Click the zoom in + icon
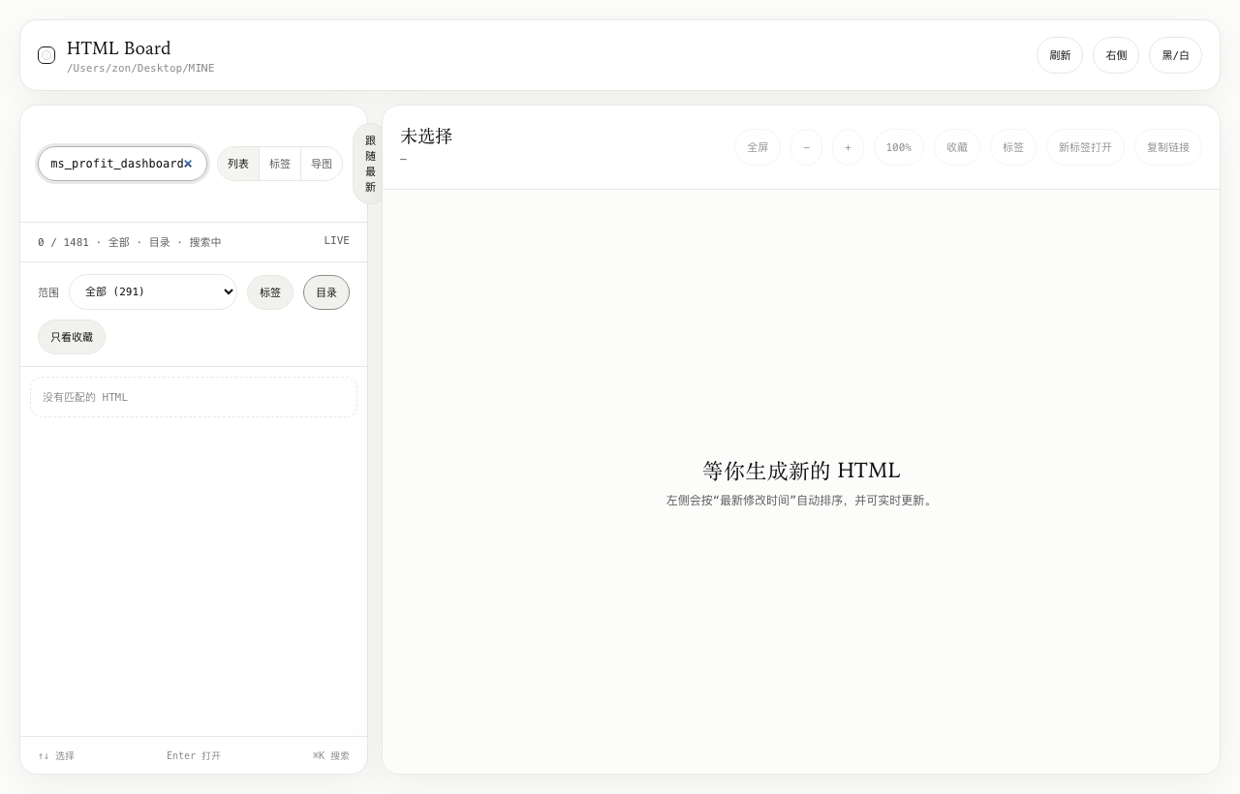This screenshot has height=794, width=1240. click(848, 147)
